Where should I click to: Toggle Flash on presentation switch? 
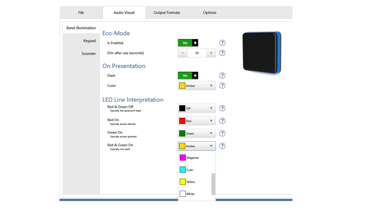188,76
